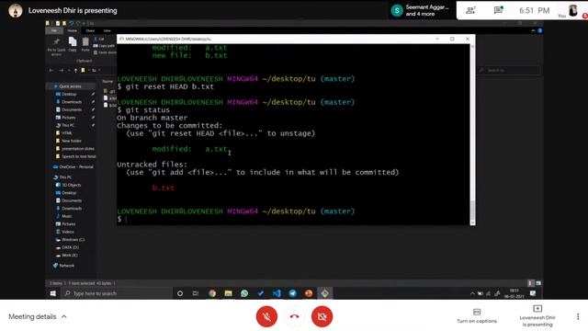
Task: Collapse the Explorer ribbon with the chevron
Action: (x=533, y=30)
